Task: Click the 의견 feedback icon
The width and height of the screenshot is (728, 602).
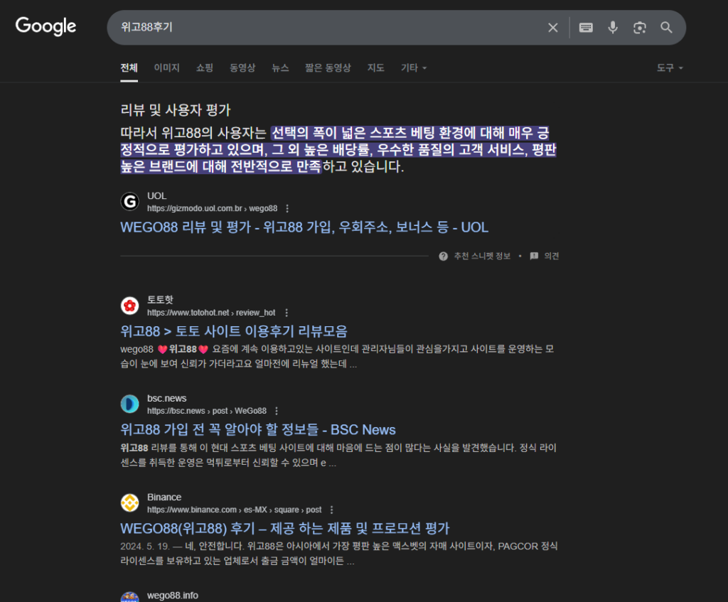Action: (x=535, y=256)
